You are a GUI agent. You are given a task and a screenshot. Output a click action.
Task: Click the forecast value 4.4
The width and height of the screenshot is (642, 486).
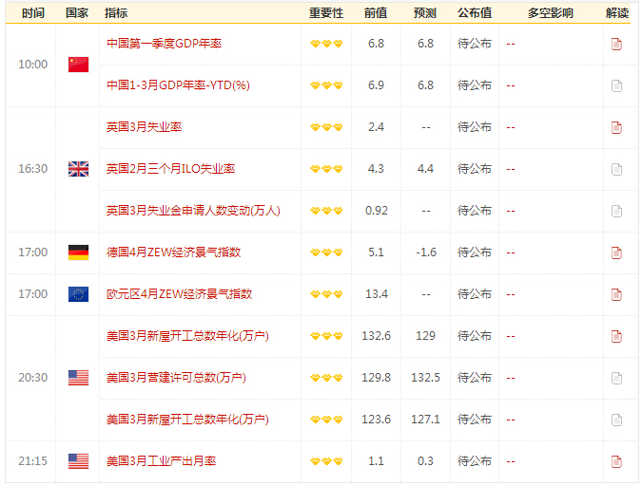[425, 169]
